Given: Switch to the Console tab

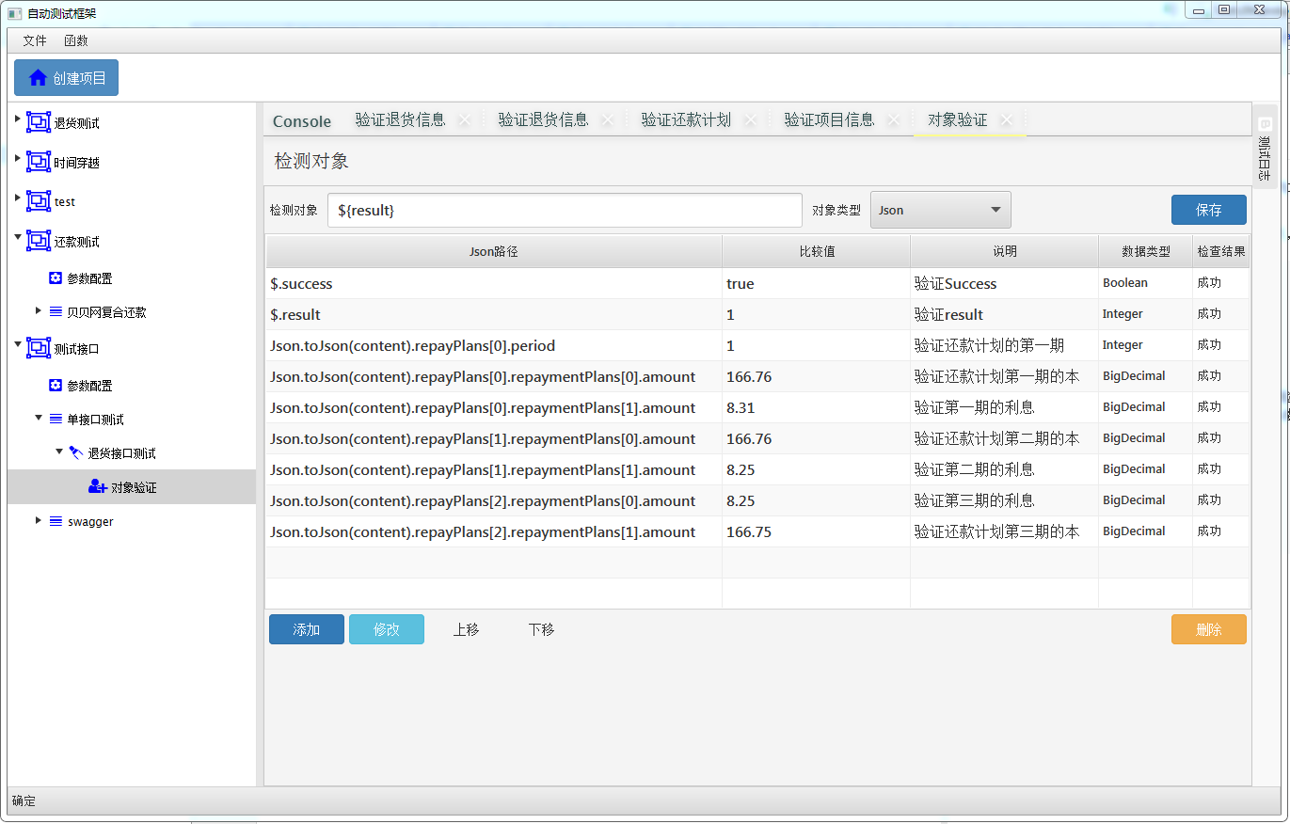Looking at the screenshot, I should (x=302, y=121).
